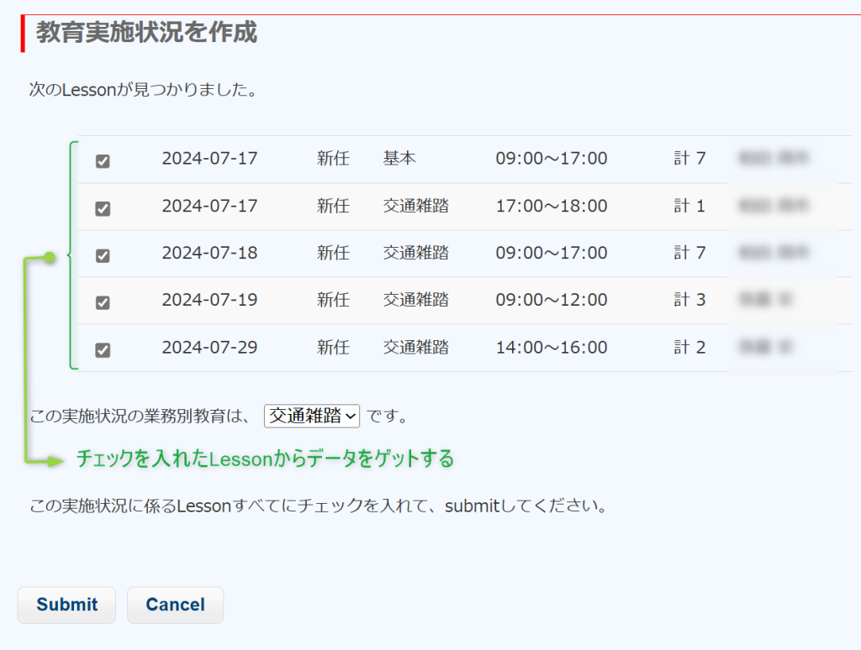Click the 09:00～12:00 time cell
This screenshot has height=650, width=861.
click(x=551, y=300)
